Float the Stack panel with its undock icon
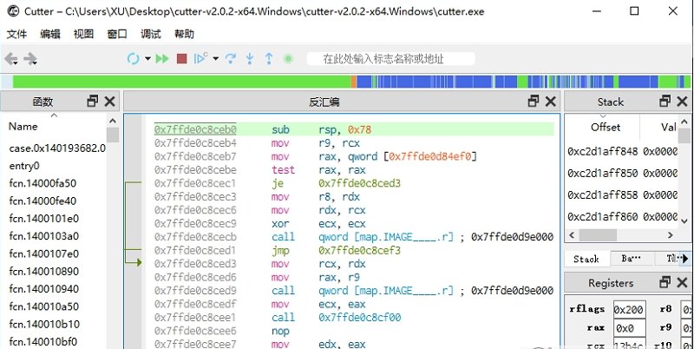 pos(665,102)
